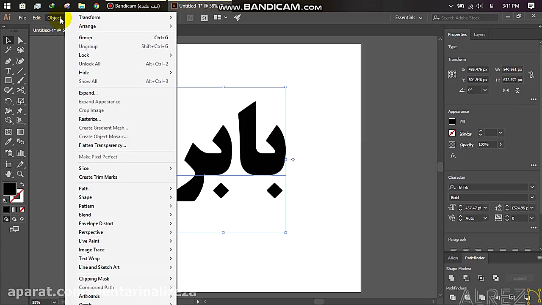Select the Rotate tool
The height and width of the screenshot is (305, 542).
coord(8,101)
